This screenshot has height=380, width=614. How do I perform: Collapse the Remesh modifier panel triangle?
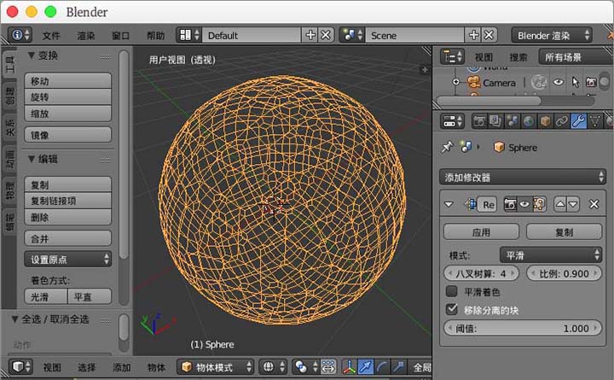449,204
